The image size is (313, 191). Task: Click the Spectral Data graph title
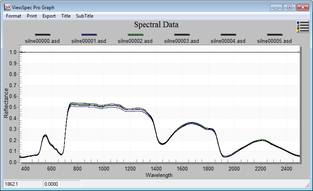click(x=156, y=24)
